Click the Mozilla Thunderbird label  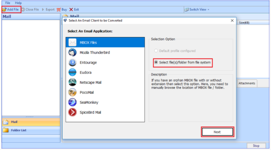[95, 52]
